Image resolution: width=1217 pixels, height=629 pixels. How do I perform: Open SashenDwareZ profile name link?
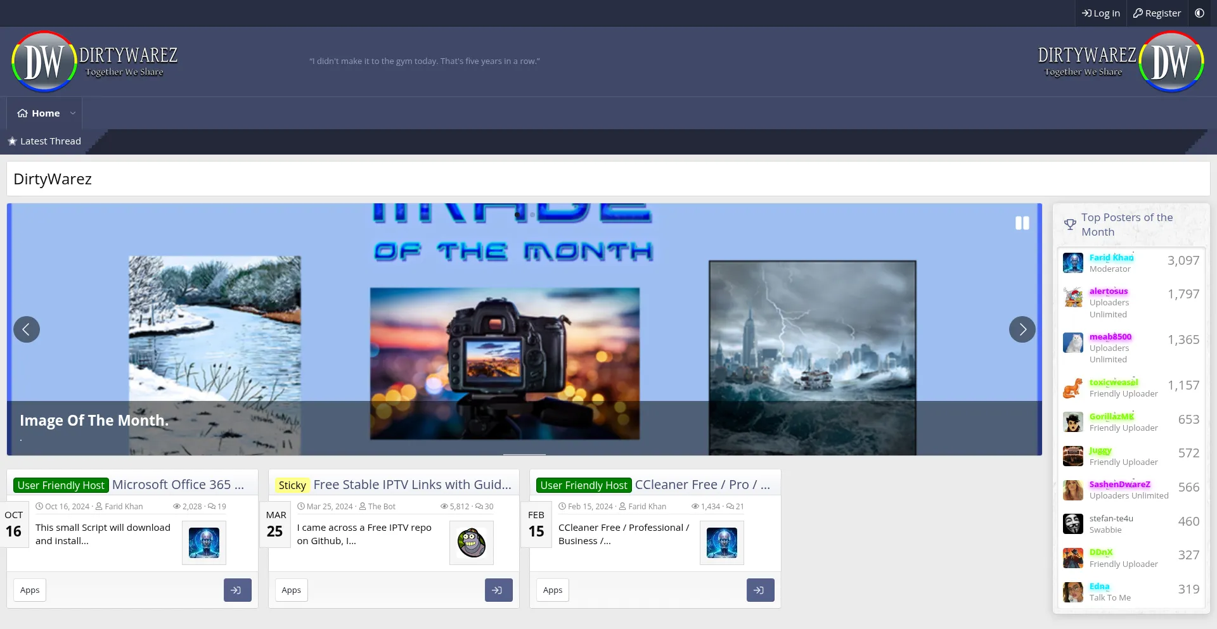1120,485
